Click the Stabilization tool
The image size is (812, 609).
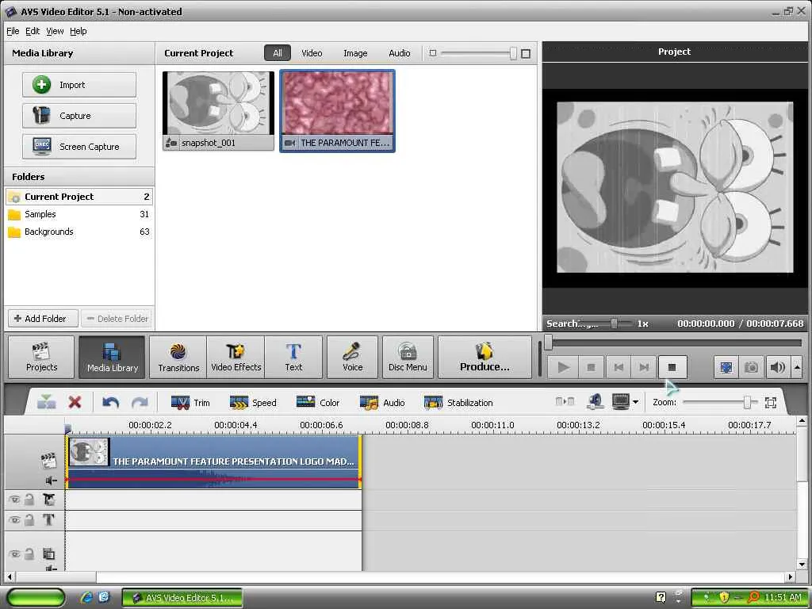(x=458, y=402)
